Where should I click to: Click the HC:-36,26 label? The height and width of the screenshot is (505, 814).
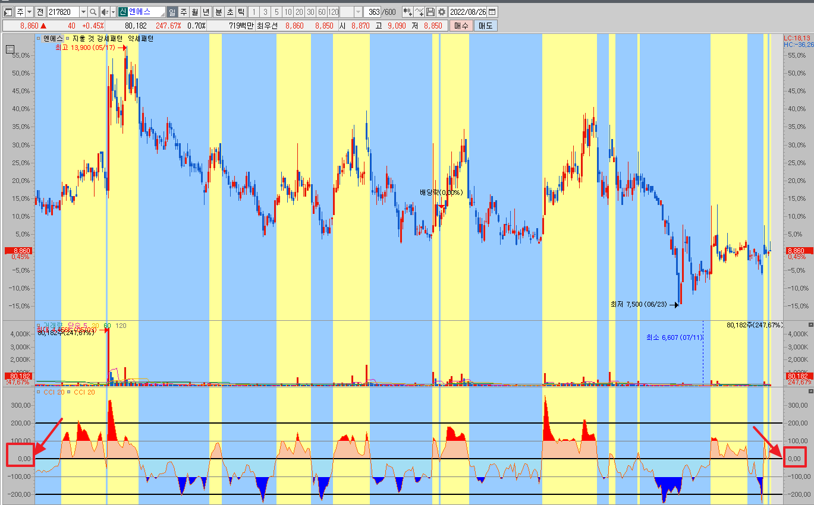(799, 45)
